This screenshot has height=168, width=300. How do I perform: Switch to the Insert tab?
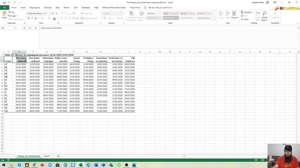pyautogui.click(x=23, y=7)
